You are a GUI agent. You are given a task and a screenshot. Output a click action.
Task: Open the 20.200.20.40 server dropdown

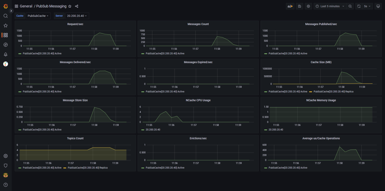pos(77,16)
